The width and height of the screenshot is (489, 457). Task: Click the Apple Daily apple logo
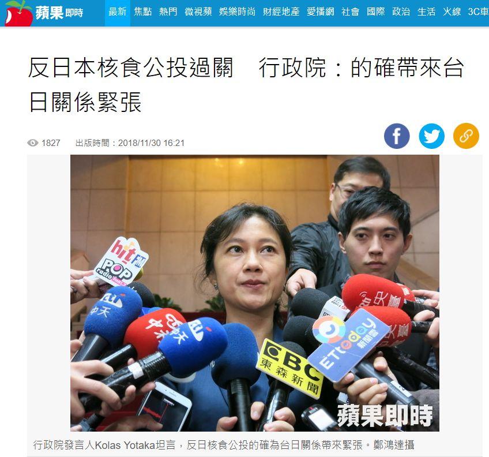tap(18, 13)
